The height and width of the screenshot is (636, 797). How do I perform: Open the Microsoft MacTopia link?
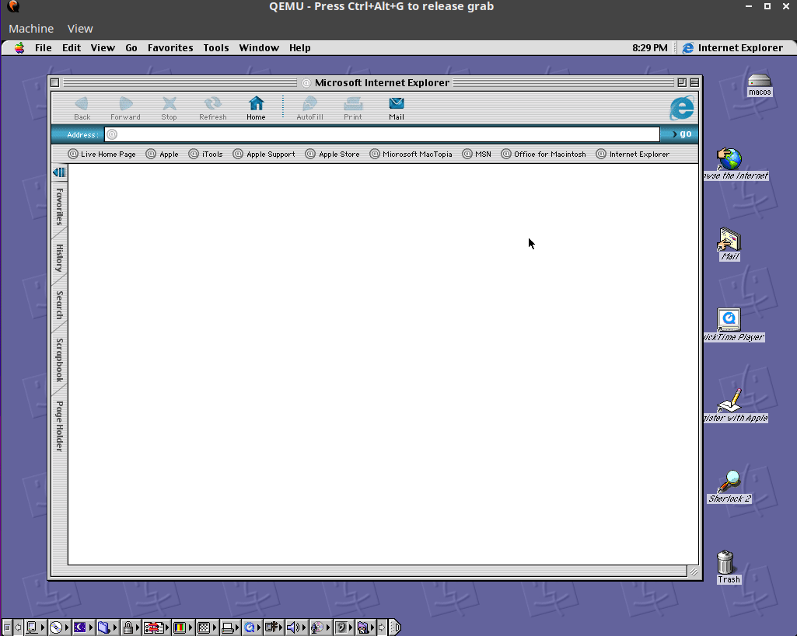pyautogui.click(x=411, y=154)
